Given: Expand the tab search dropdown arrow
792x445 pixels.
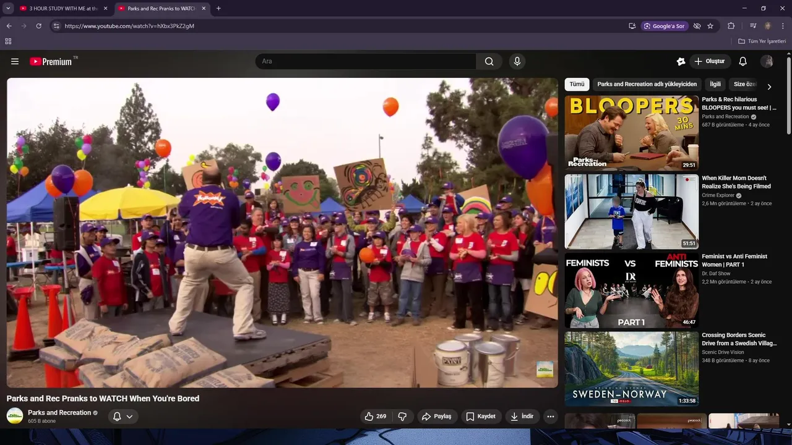Looking at the screenshot, I should [8, 9].
